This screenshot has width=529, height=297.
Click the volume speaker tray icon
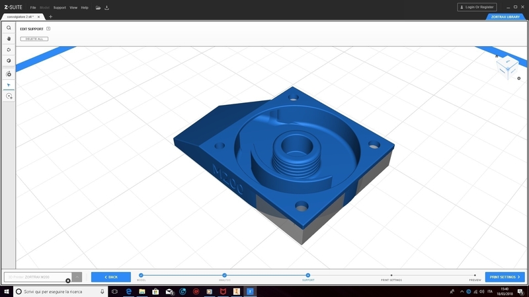482,292
